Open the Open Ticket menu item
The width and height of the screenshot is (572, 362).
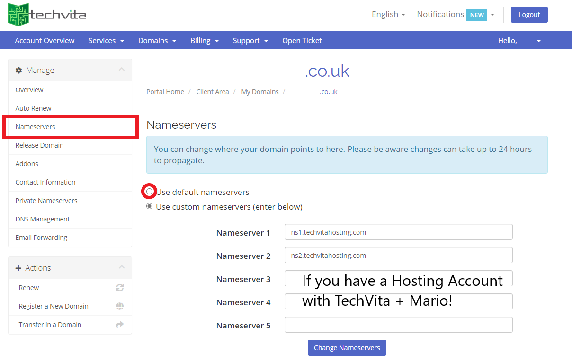point(302,41)
